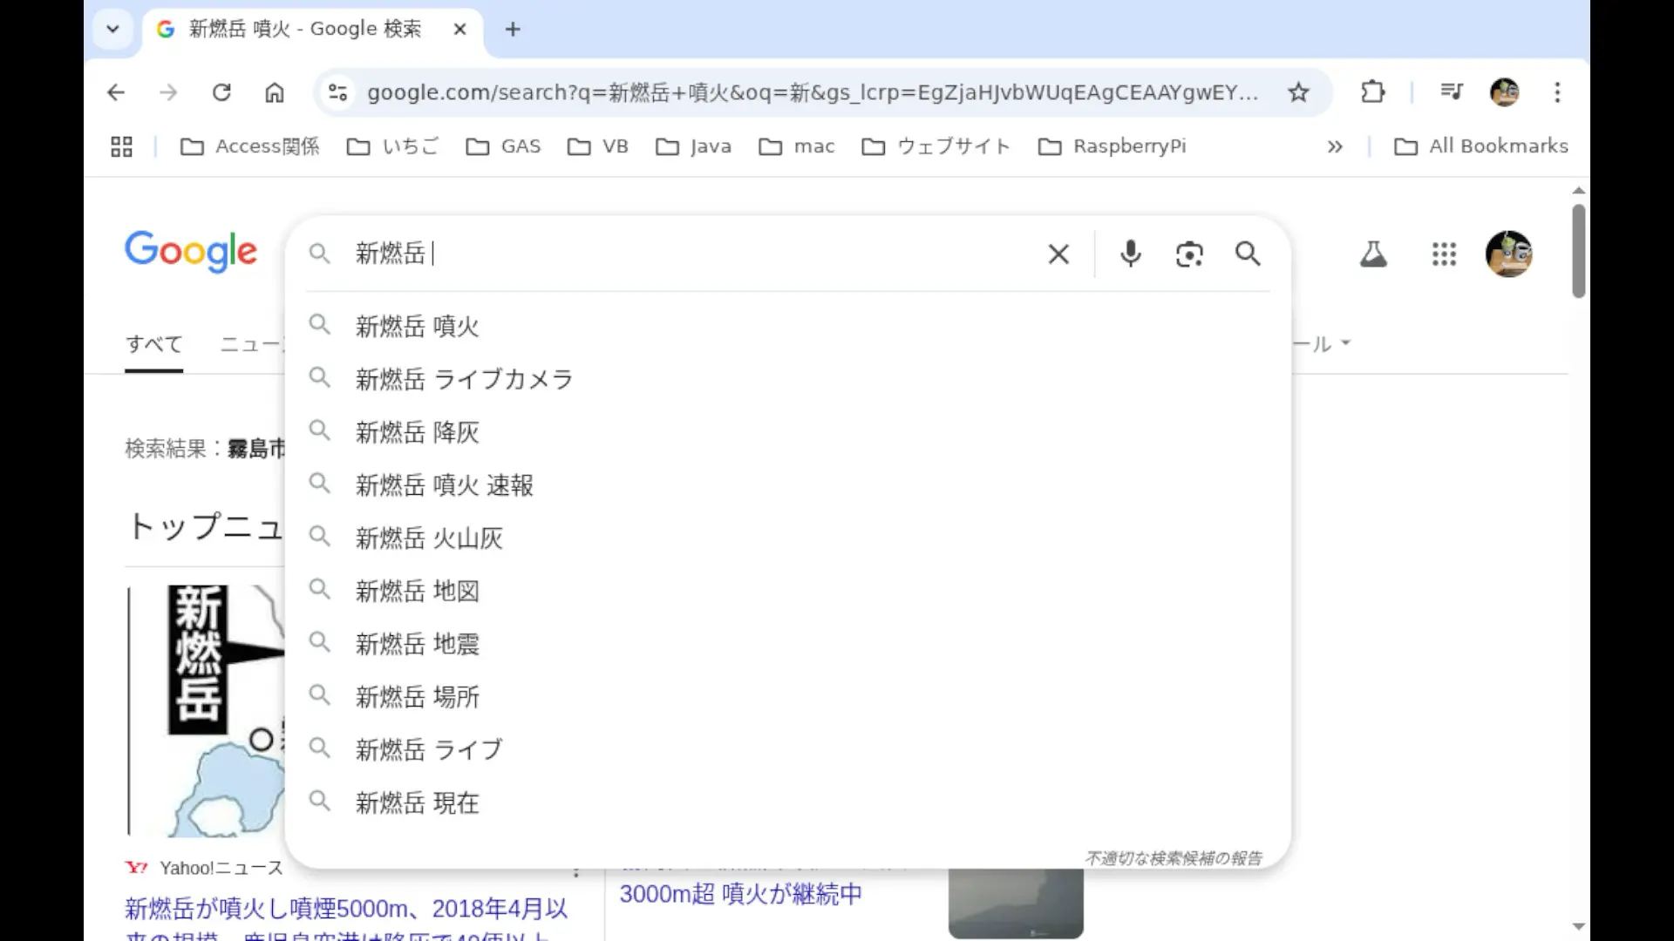Viewport: 1674px width, 941px height.
Task: Open the Google account avatar
Action: [x=1508, y=254]
